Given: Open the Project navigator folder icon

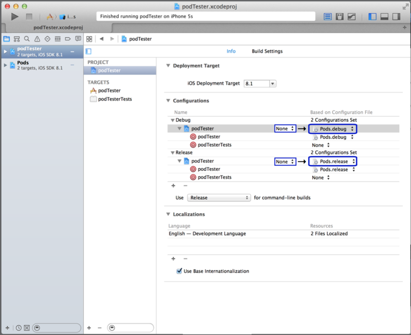Looking at the screenshot, I should [x=7, y=39].
